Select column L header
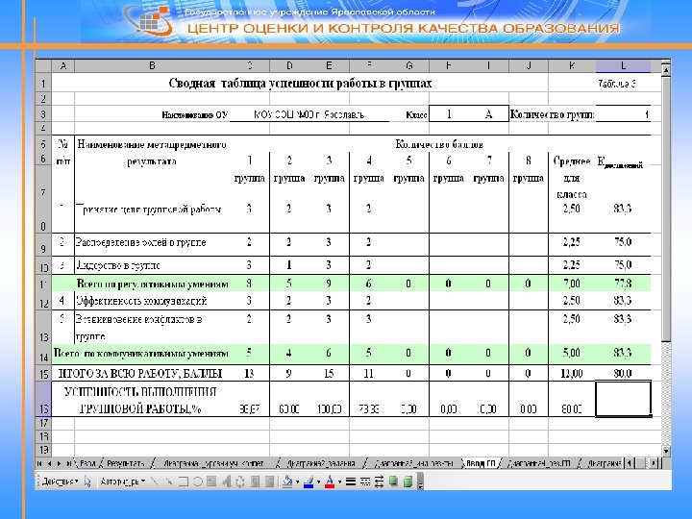 click(623, 65)
